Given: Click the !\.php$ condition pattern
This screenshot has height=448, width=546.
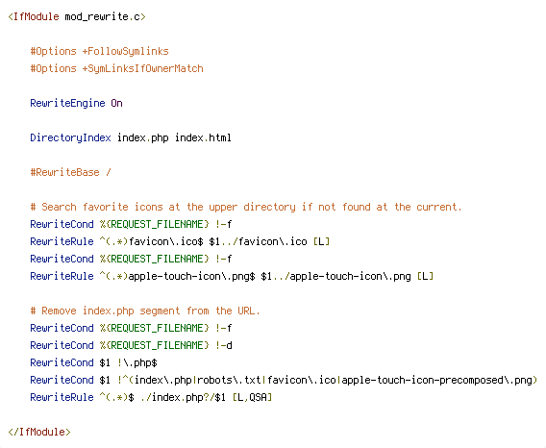Looking at the screenshot, I should pos(137,362).
